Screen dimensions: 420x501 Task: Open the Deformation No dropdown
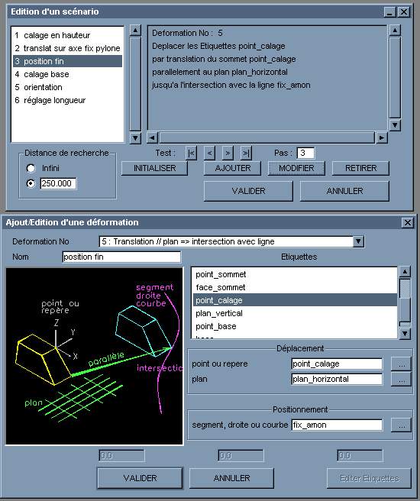coord(358,241)
